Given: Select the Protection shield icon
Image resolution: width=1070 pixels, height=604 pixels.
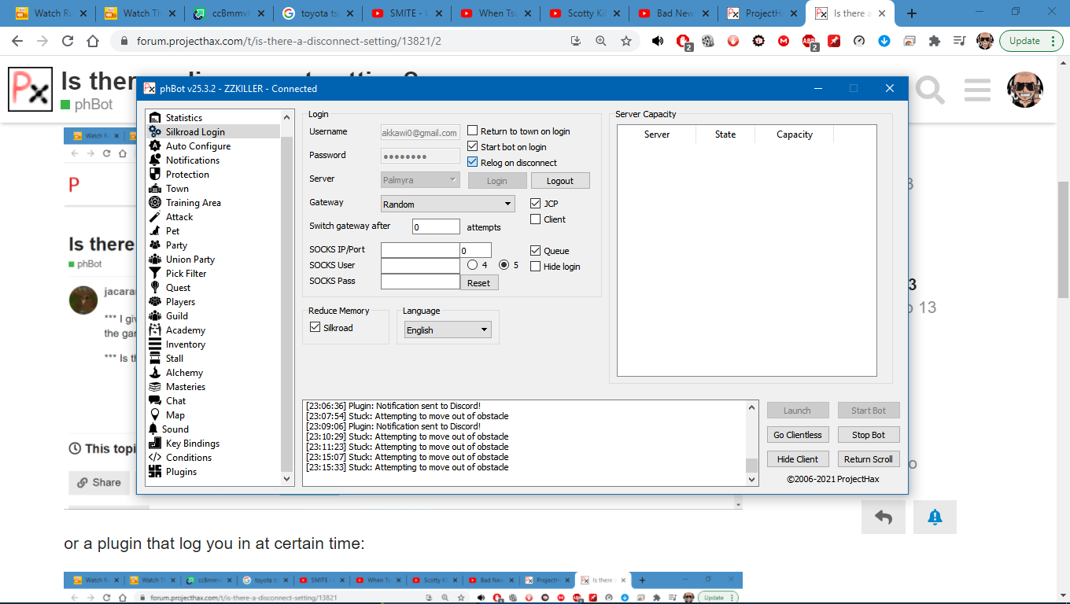Looking at the screenshot, I should tap(155, 175).
